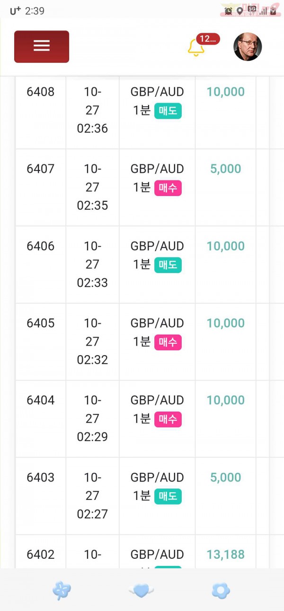Click the 매도 badge on order 6406
Screen dimensions: 284x611
pyautogui.click(x=168, y=265)
